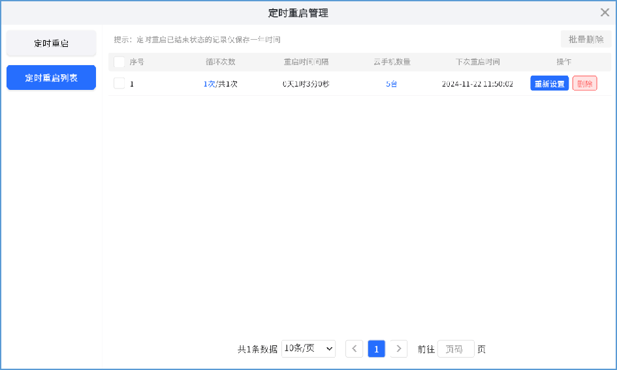
Task: Open the 5台 cloud phone count link
Action: tap(392, 84)
